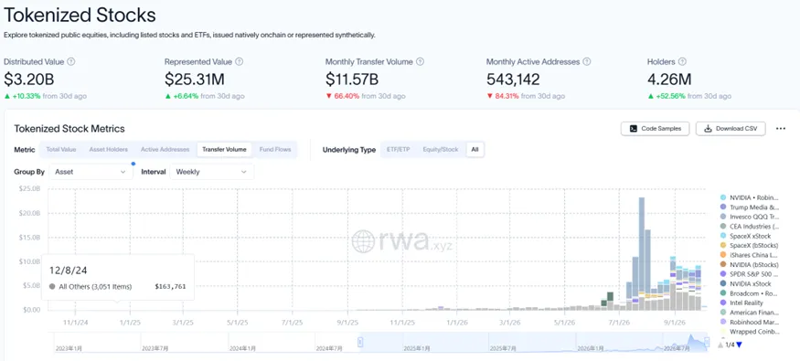The height and width of the screenshot is (361, 800).
Task: Toggle NVIDIA Robinhood legend series
Action: coord(750,197)
